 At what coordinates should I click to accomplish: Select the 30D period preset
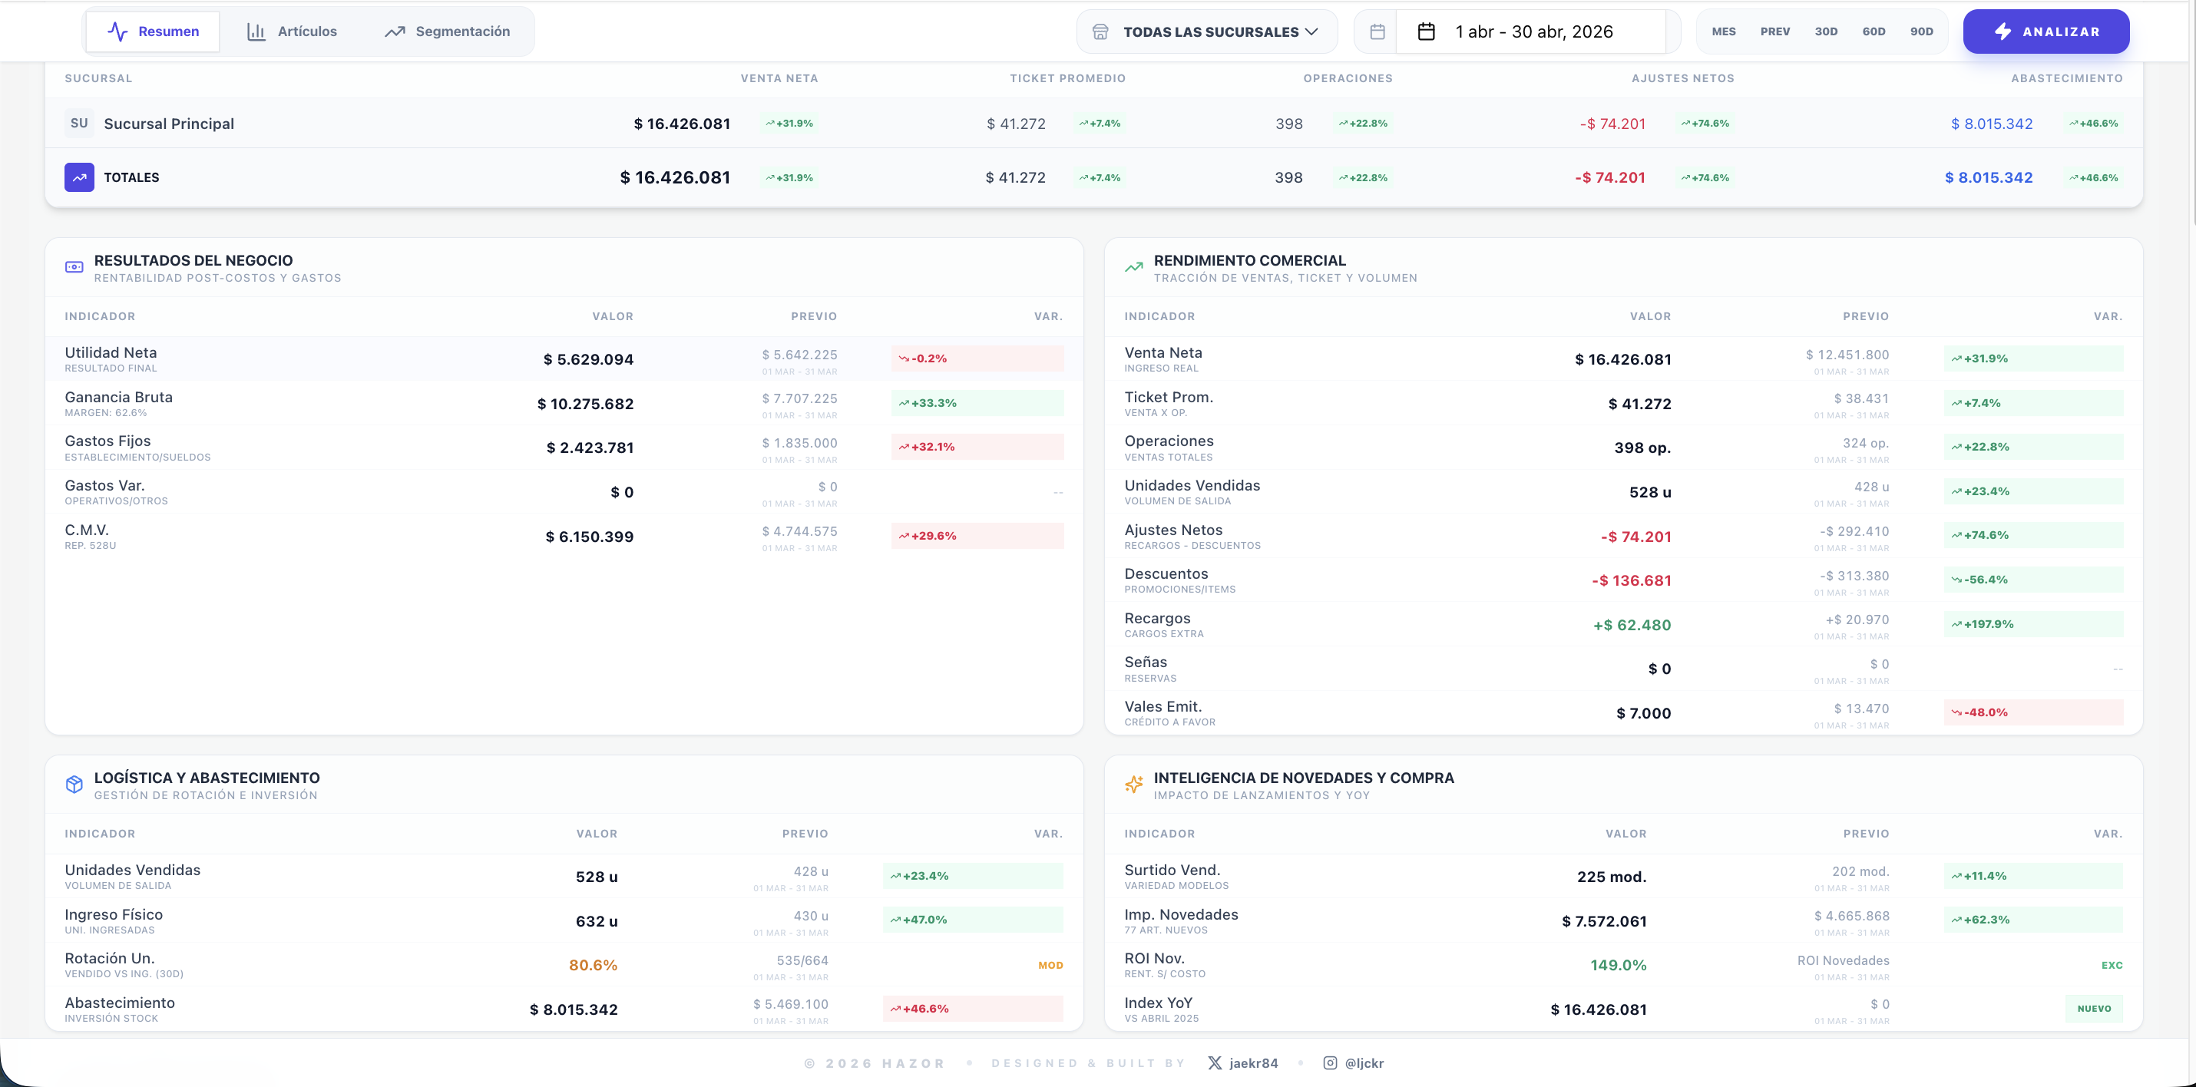point(1826,31)
